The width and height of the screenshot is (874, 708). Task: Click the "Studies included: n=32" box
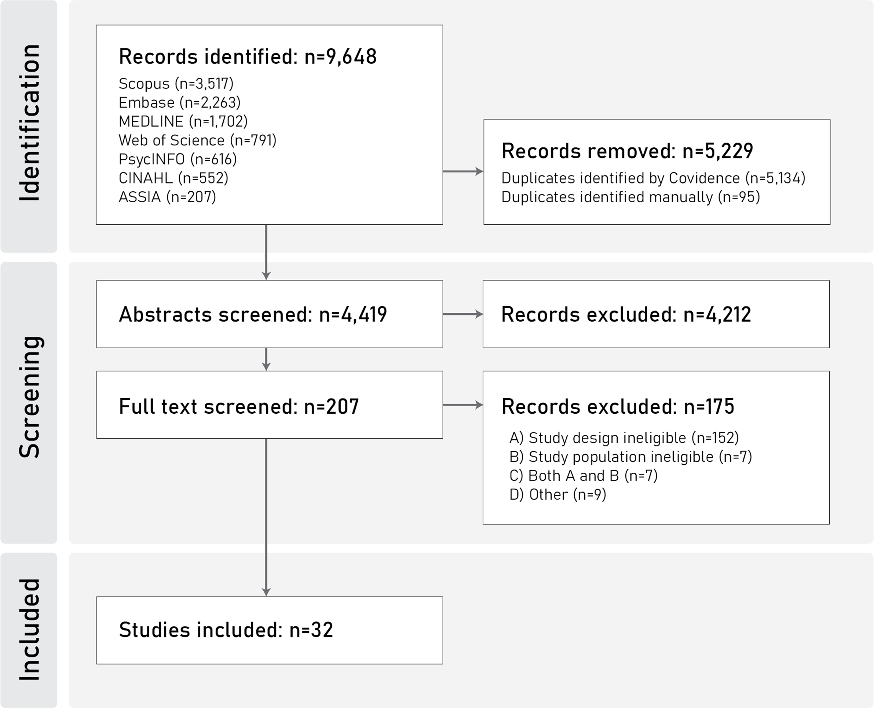pyautogui.click(x=269, y=630)
